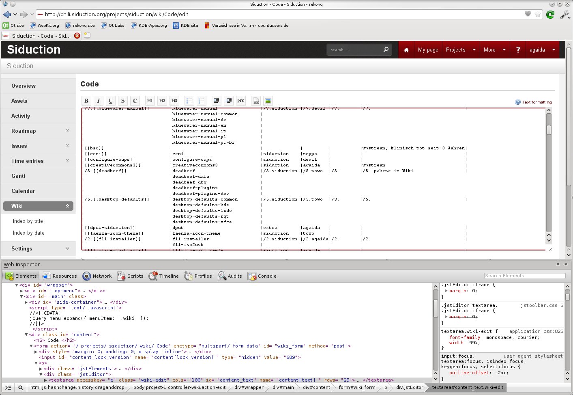
Task: Insert an image via toolbar icon
Action: coord(268,101)
